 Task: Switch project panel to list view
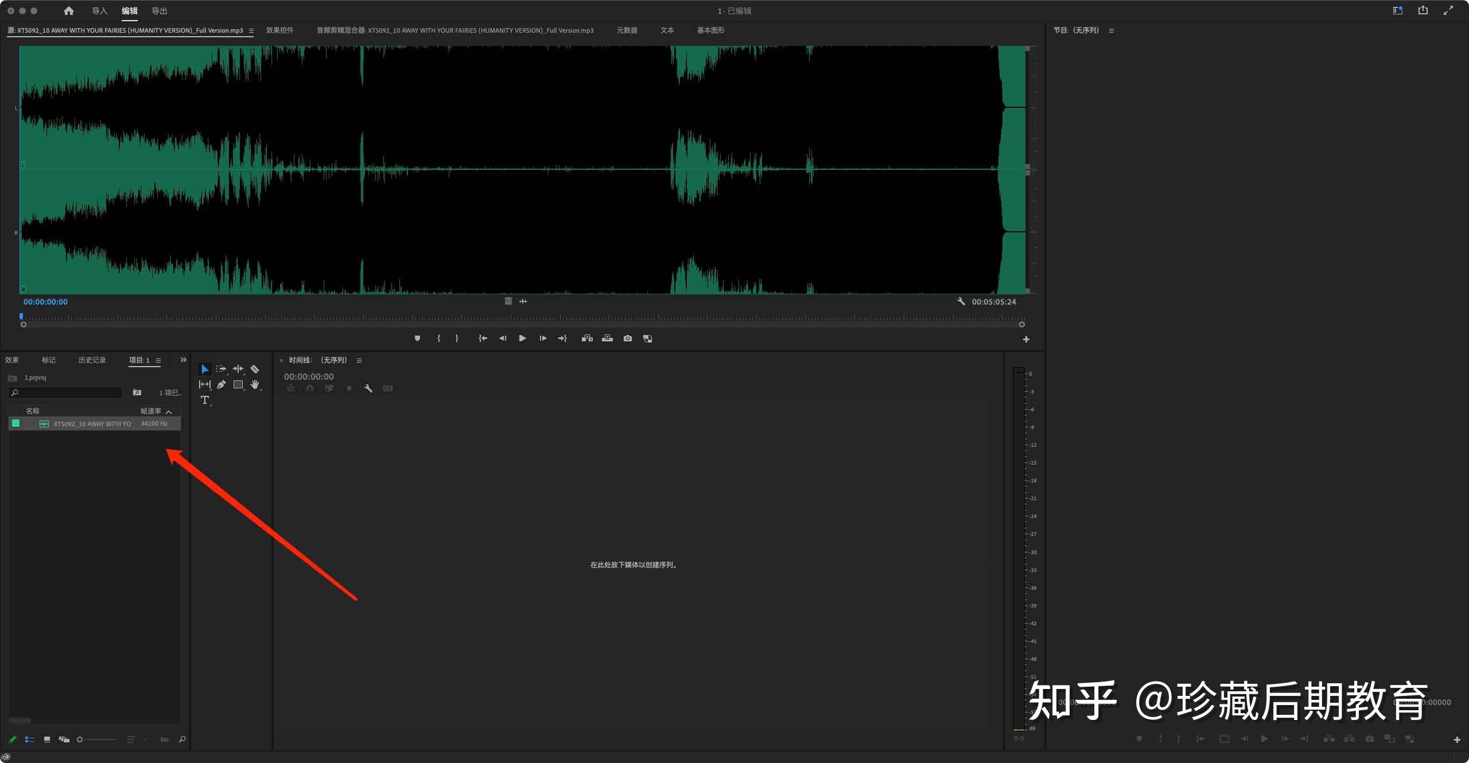pos(30,739)
